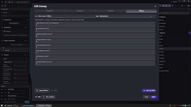Click the Effect name input field
The height and width of the screenshot is (107, 191).
71,16
